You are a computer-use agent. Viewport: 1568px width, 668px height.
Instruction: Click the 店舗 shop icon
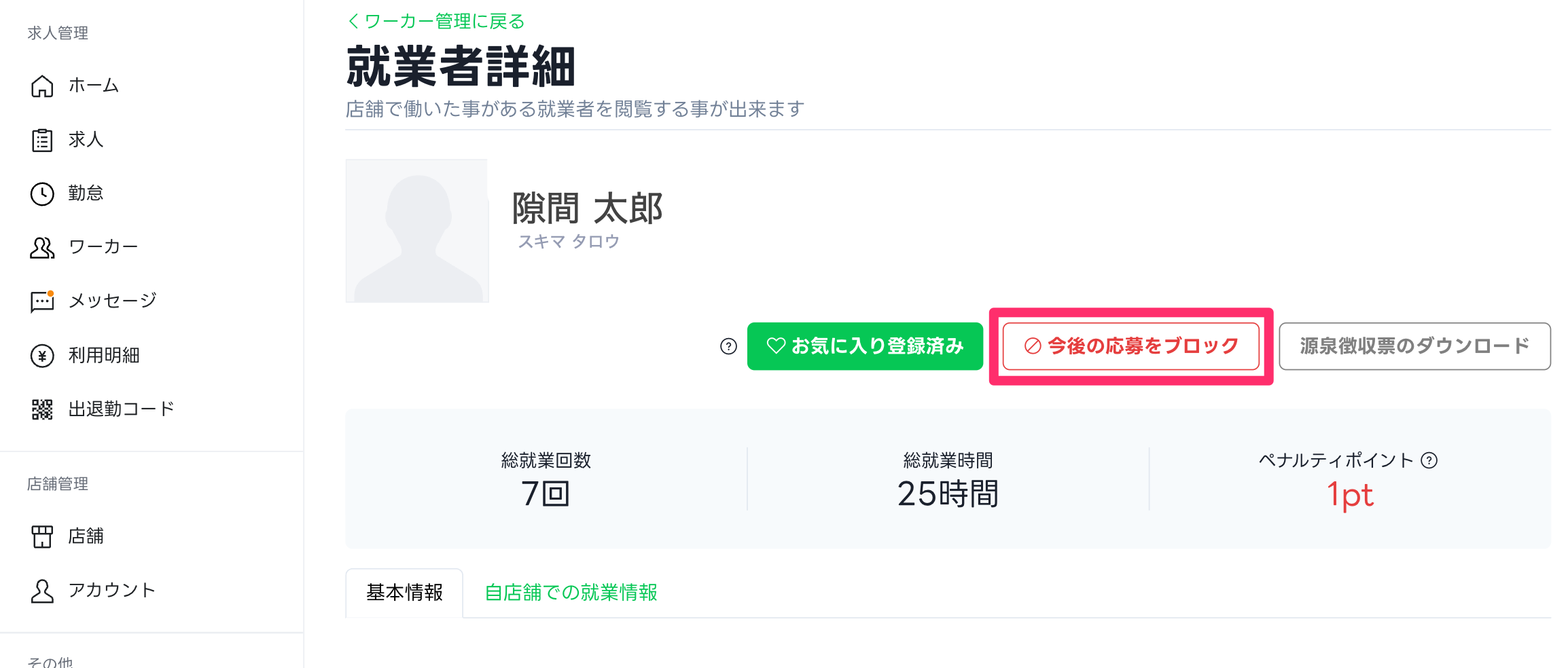[42, 536]
